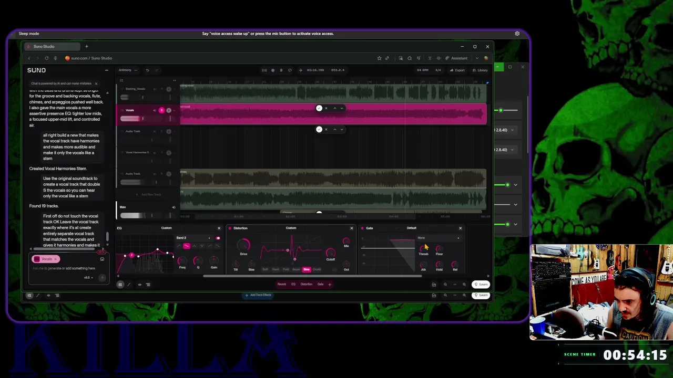Open the Gate sidechain dropdown showing None
Image resolution: width=673 pixels, height=378 pixels.
coord(439,238)
